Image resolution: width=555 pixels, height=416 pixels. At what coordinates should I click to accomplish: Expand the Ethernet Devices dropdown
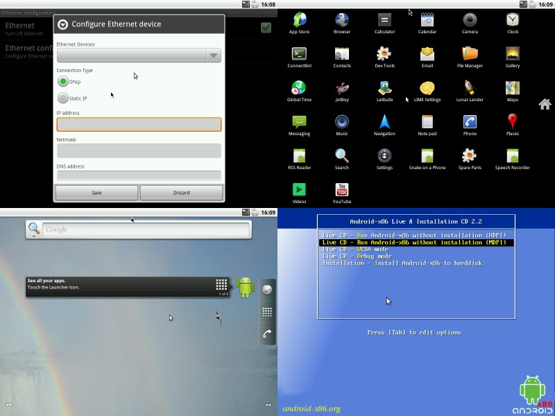tap(139, 55)
